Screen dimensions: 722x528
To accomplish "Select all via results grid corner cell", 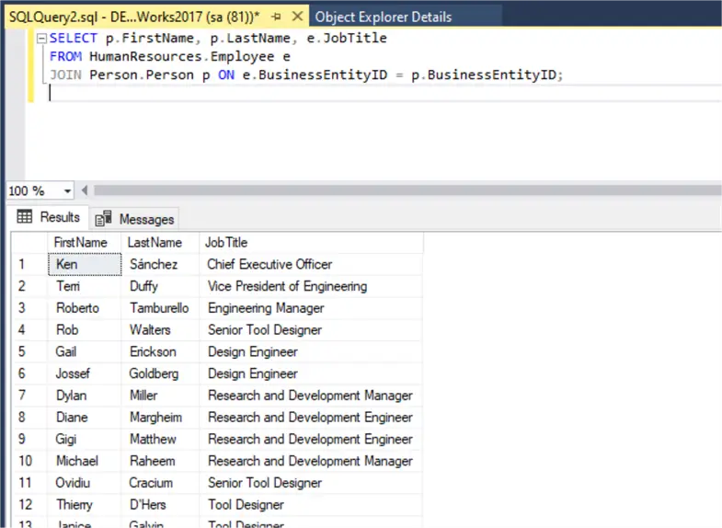I will 29,242.
